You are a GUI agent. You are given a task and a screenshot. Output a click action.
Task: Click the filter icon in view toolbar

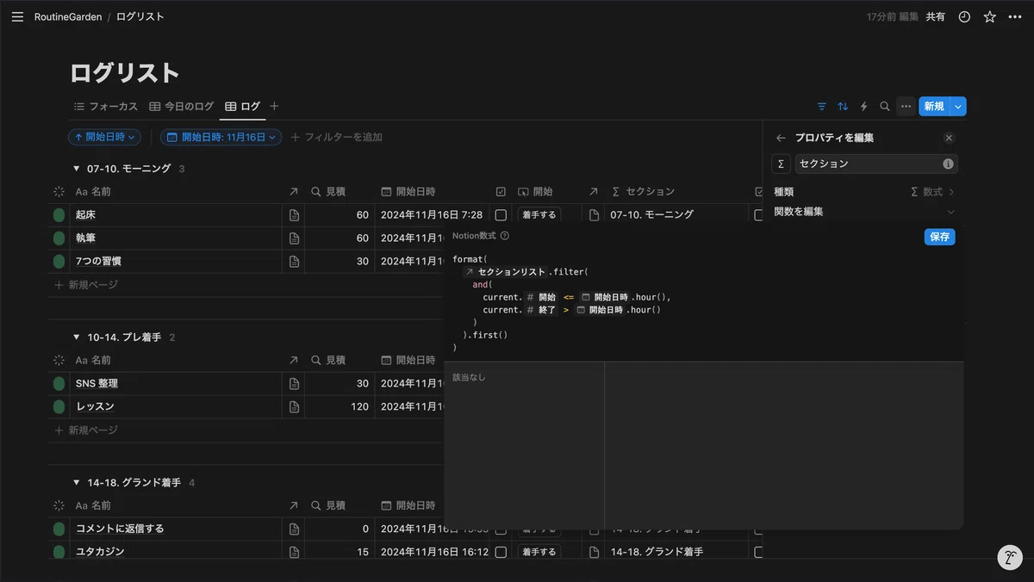pyautogui.click(x=821, y=106)
